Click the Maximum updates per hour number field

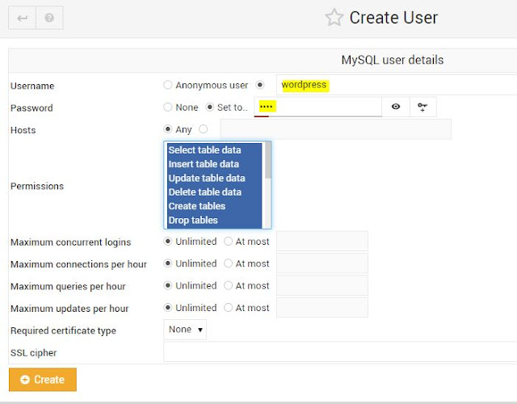click(x=322, y=308)
